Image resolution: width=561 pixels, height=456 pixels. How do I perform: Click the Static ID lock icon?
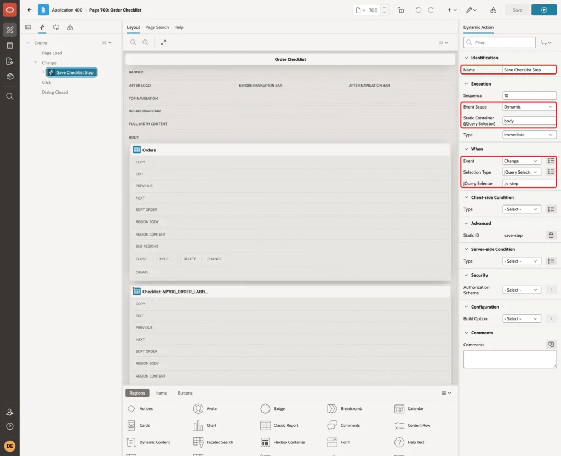pos(551,235)
